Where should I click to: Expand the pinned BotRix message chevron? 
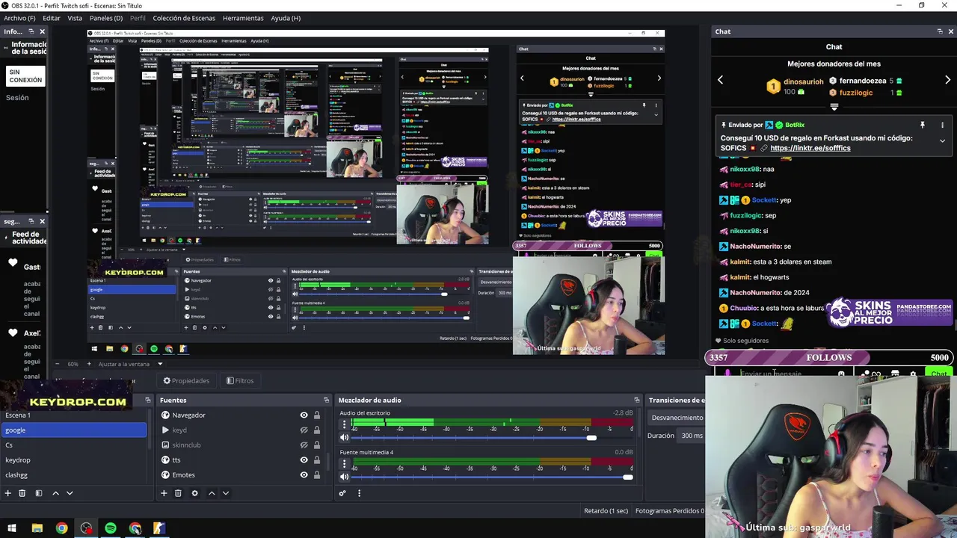(942, 140)
